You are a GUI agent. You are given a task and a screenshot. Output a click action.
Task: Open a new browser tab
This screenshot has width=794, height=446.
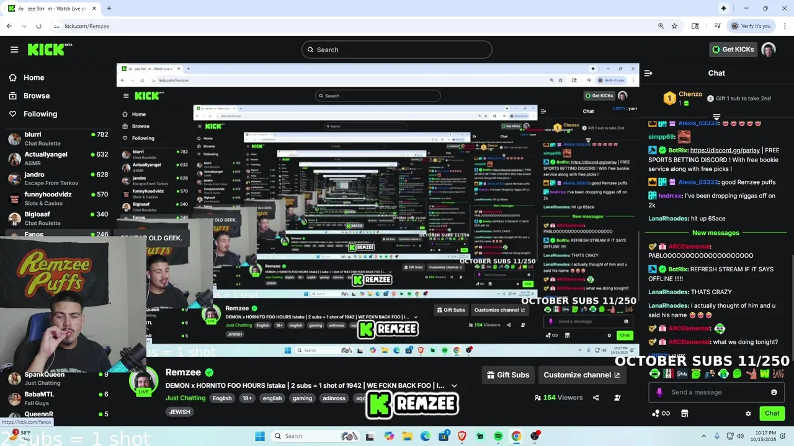click(109, 8)
